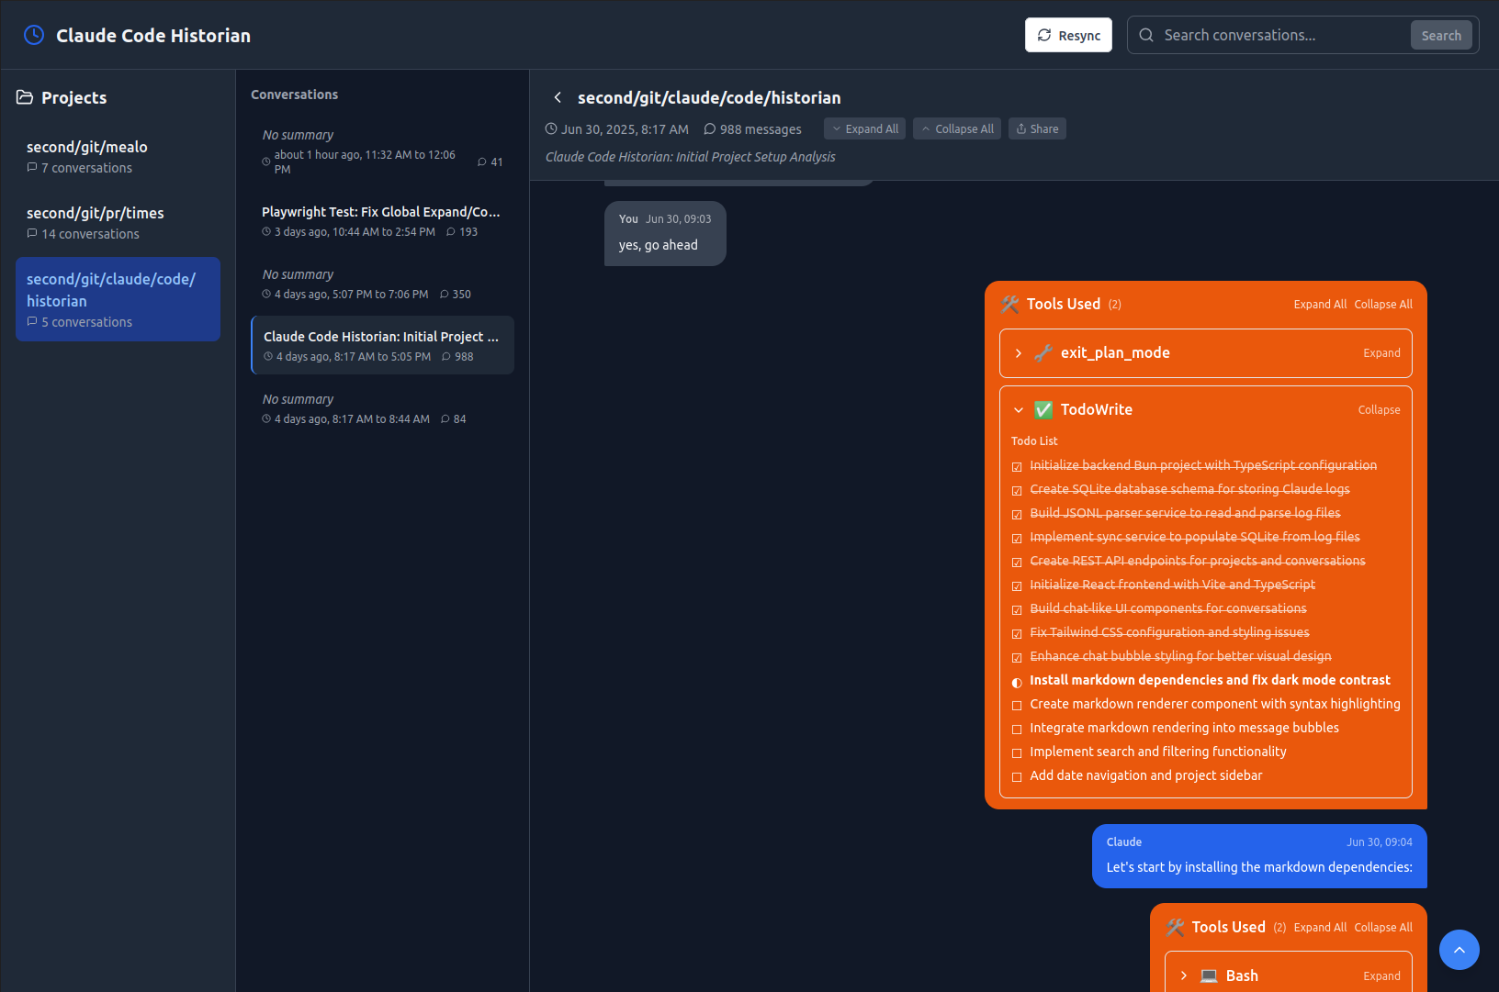This screenshot has width=1499, height=992.
Task: Click Expand All in the conversation header
Action: tap(864, 129)
